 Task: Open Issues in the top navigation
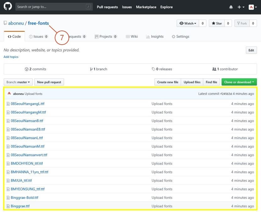[x=127, y=7]
